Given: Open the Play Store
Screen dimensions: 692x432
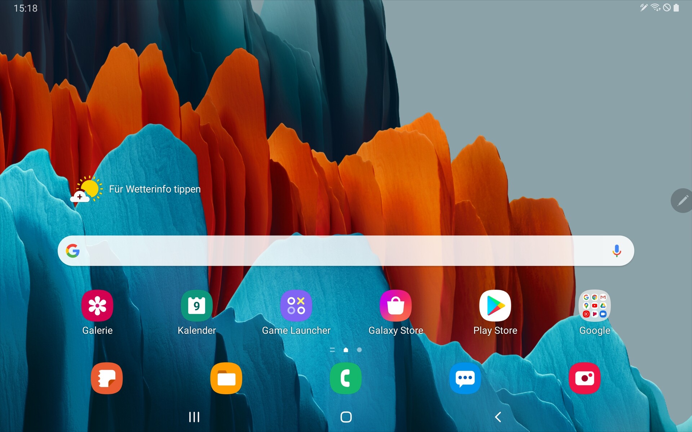Looking at the screenshot, I should coord(495,306).
